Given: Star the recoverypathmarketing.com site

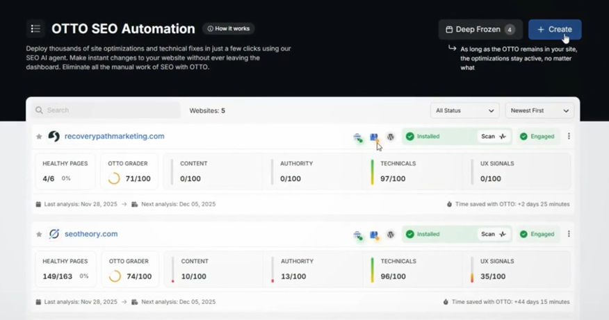Looking at the screenshot, I should 39,137.
